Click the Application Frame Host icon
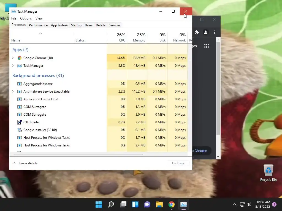The height and width of the screenshot is (211, 282). click(x=20, y=99)
